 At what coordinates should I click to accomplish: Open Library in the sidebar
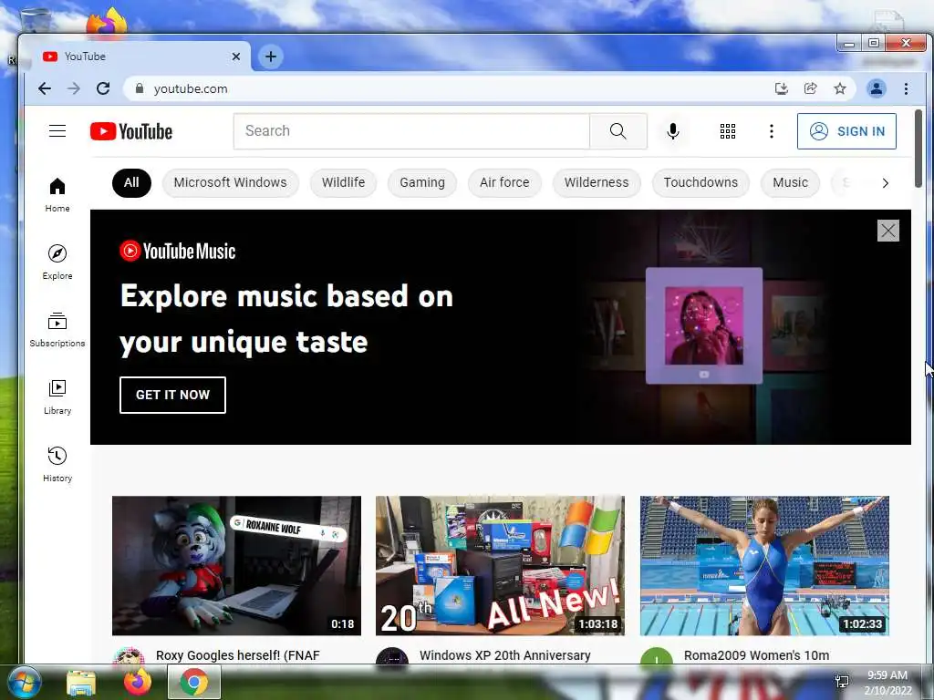[x=57, y=397]
